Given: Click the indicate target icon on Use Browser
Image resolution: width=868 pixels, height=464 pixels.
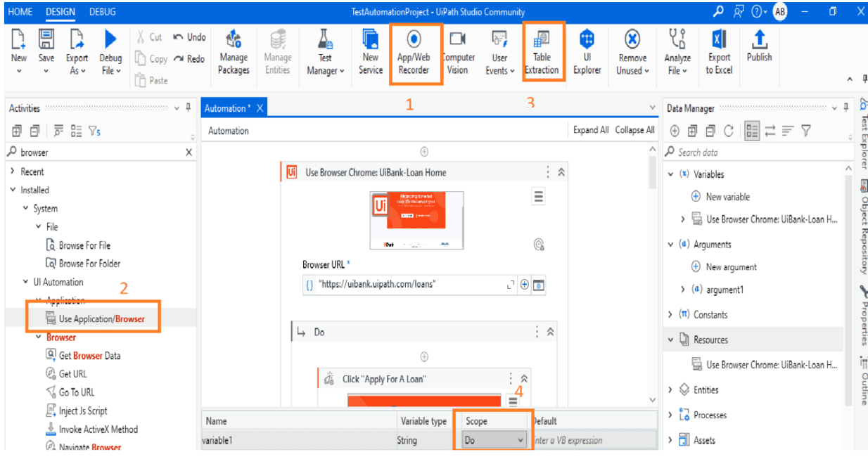Looking at the screenshot, I should (x=539, y=244).
